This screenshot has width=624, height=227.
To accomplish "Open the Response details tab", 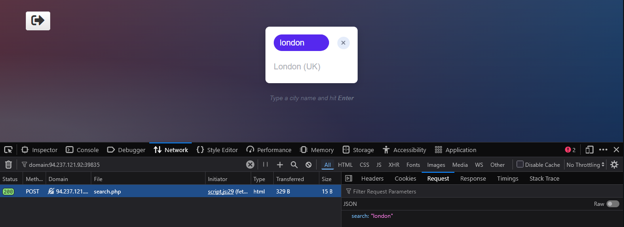I will 473,178.
